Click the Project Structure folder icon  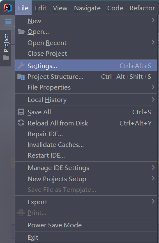(x=21, y=77)
